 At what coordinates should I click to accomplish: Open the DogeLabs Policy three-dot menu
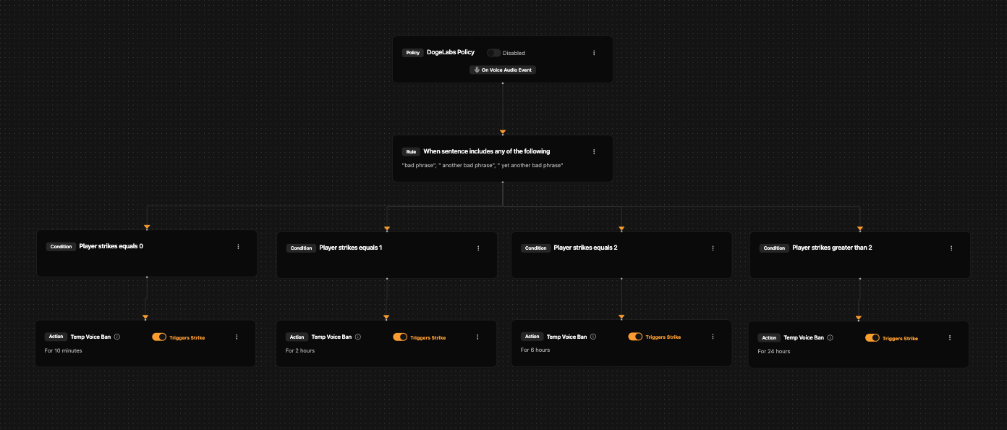coord(594,53)
